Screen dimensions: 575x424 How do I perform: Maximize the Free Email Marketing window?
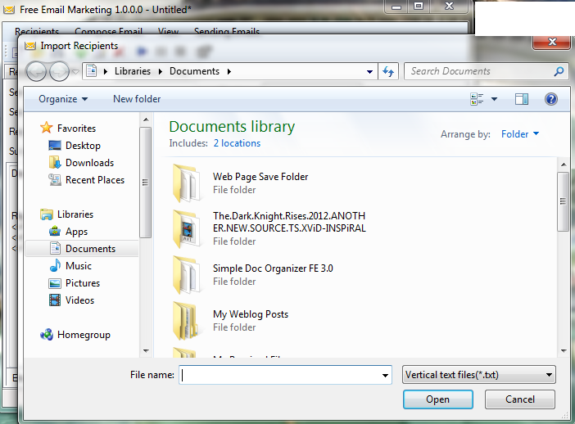click(419, 7)
